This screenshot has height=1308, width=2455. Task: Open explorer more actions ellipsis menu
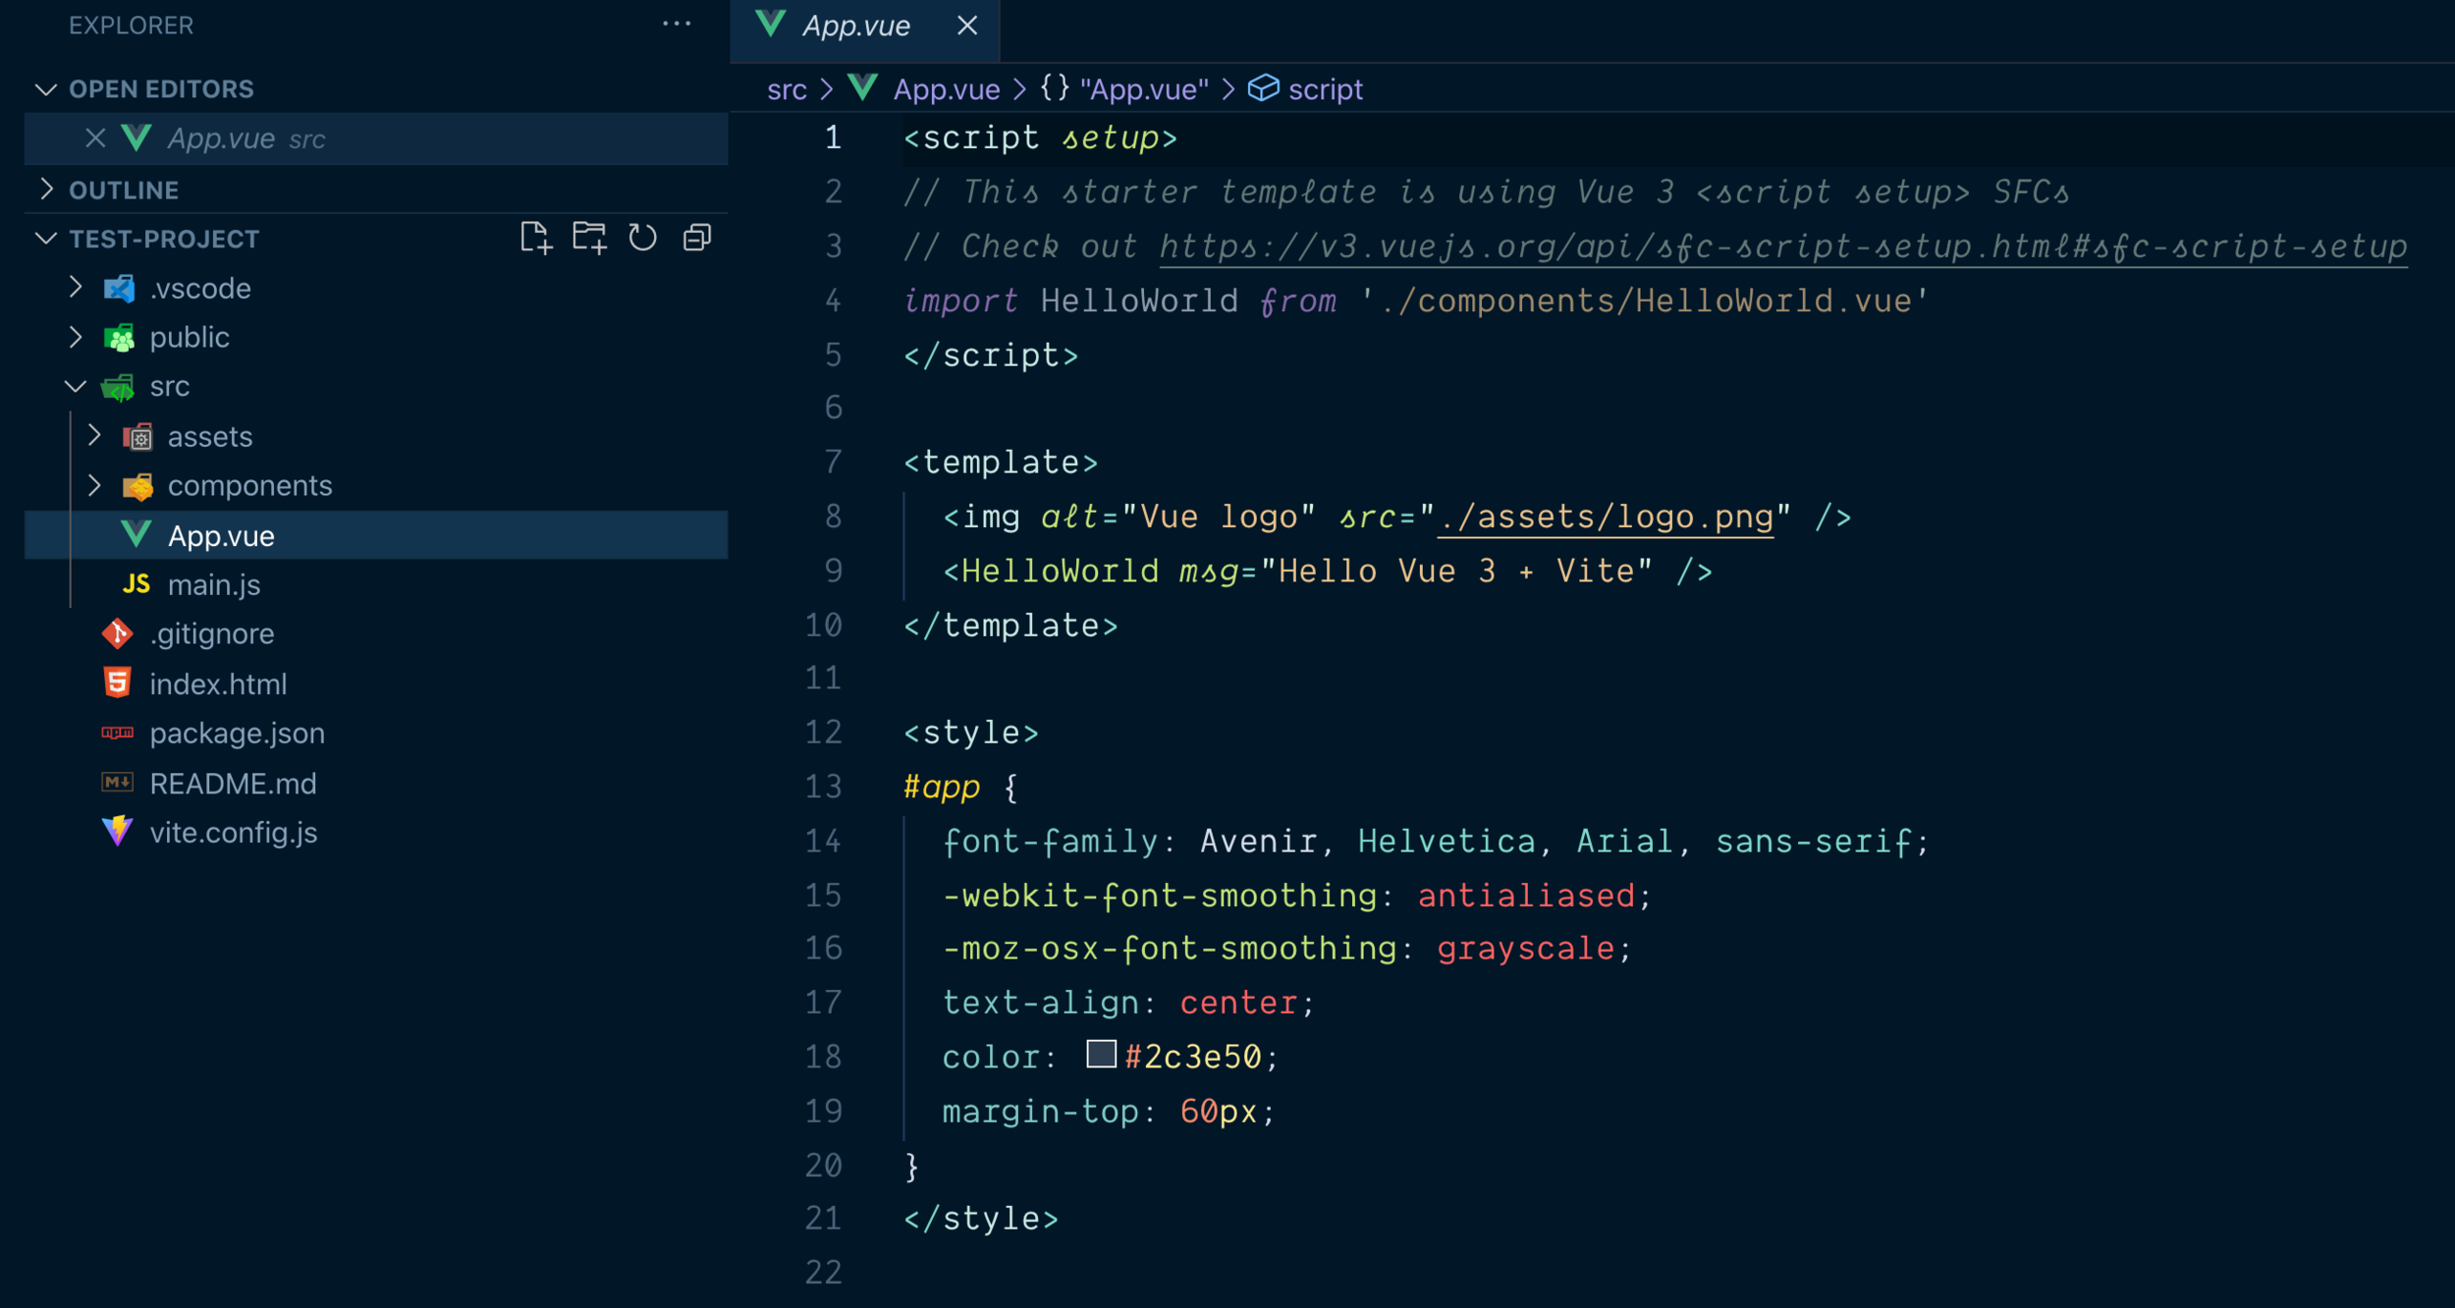(677, 25)
